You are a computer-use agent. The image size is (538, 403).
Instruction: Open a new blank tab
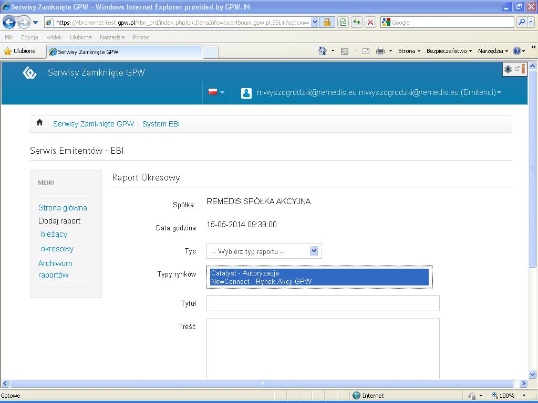point(211,52)
